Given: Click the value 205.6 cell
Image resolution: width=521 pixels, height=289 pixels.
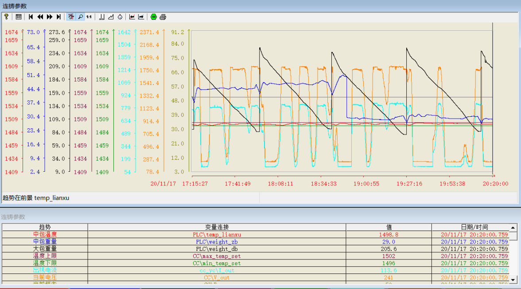Looking at the screenshot, I should (x=389, y=249).
